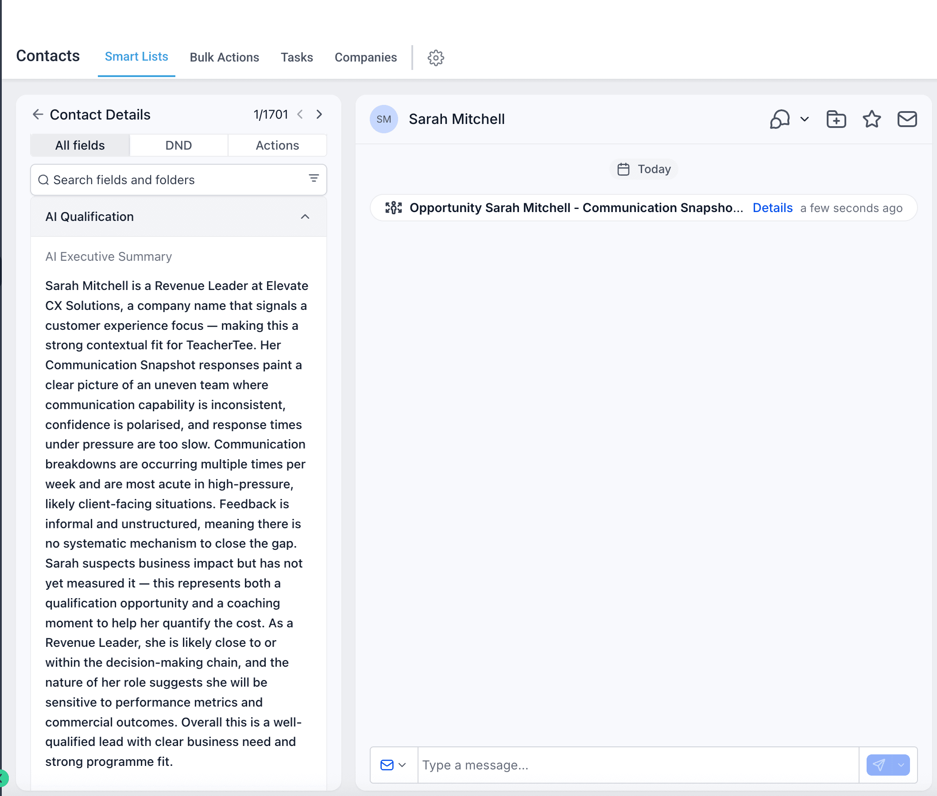Go back using Contact Details arrow
This screenshot has width=937, height=796.
38,115
